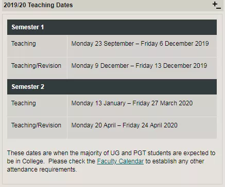Click Semester 1 Teaching/Revision label cell

click(x=37, y=68)
